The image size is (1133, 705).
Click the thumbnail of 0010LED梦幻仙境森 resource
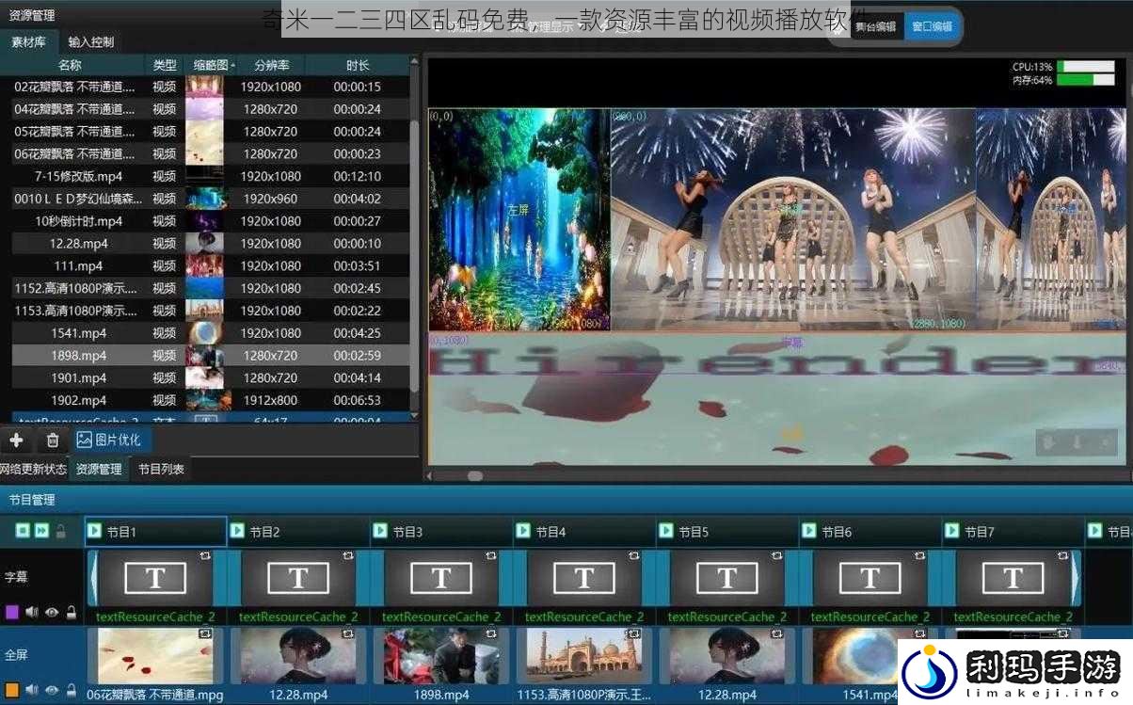[x=205, y=199]
